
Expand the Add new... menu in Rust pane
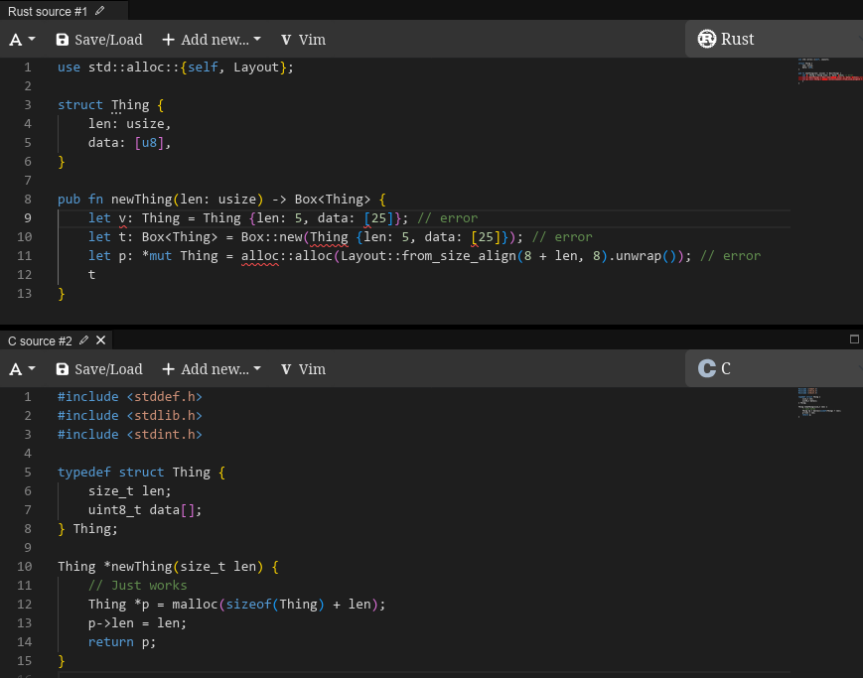[212, 40]
